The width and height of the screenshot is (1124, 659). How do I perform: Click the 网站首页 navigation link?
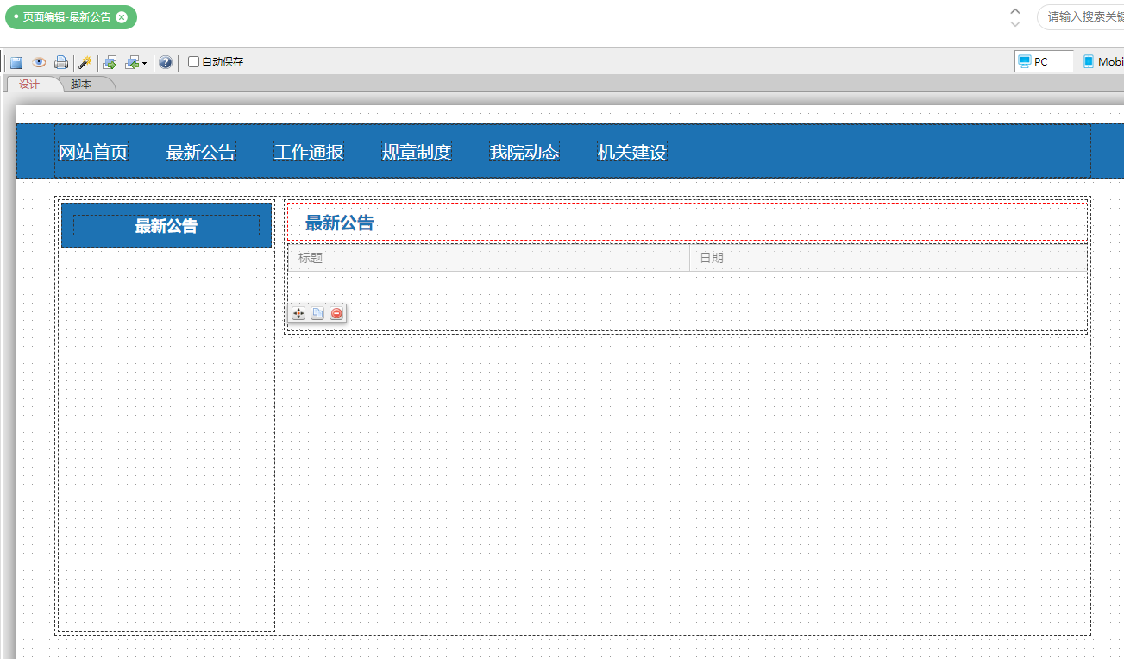pos(93,152)
